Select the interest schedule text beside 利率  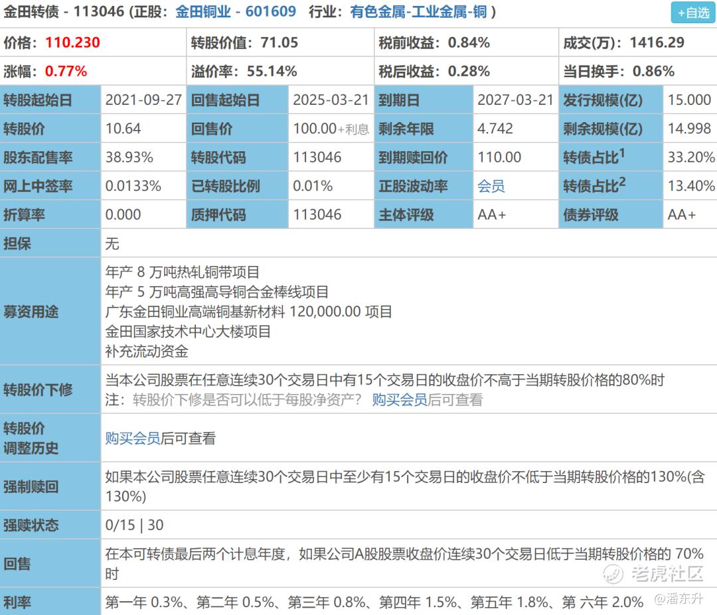[x=374, y=602]
